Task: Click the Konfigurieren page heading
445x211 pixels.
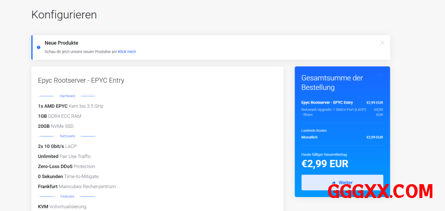Action: (64, 15)
